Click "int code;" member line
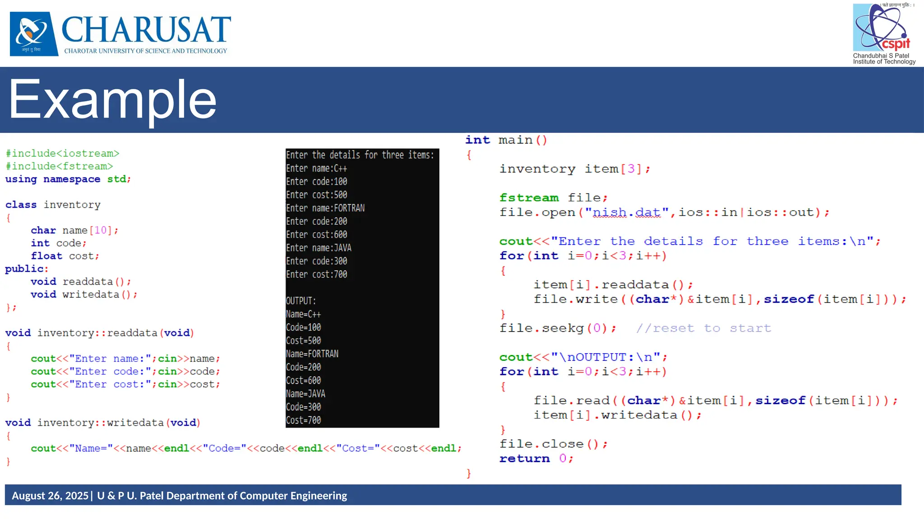The image size is (924, 519). (x=58, y=243)
